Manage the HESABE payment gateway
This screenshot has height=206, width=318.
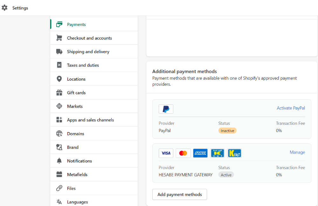297,152
